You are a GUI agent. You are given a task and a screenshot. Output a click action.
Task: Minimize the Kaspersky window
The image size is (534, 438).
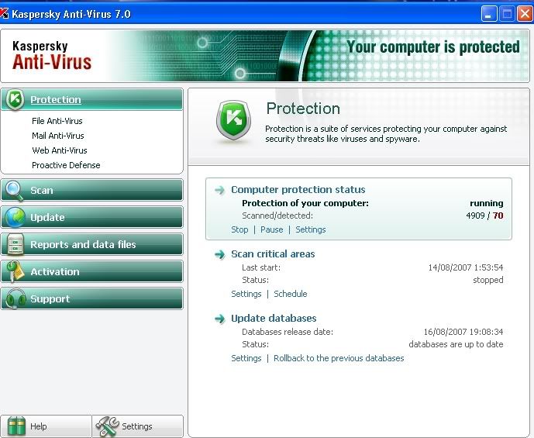[489, 14]
